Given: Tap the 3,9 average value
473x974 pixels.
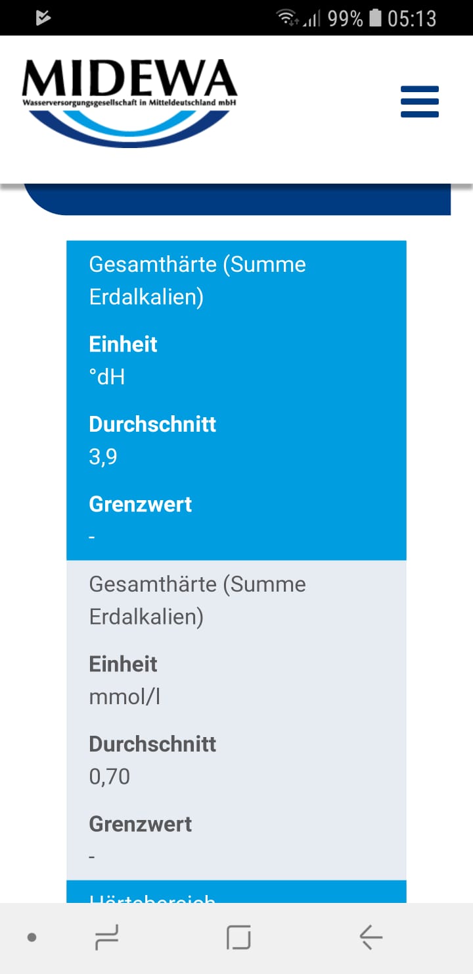Looking at the screenshot, I should pos(103,457).
